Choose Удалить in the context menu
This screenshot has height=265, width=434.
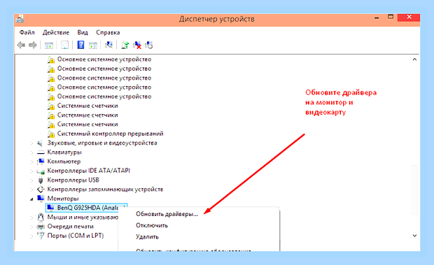(147, 237)
